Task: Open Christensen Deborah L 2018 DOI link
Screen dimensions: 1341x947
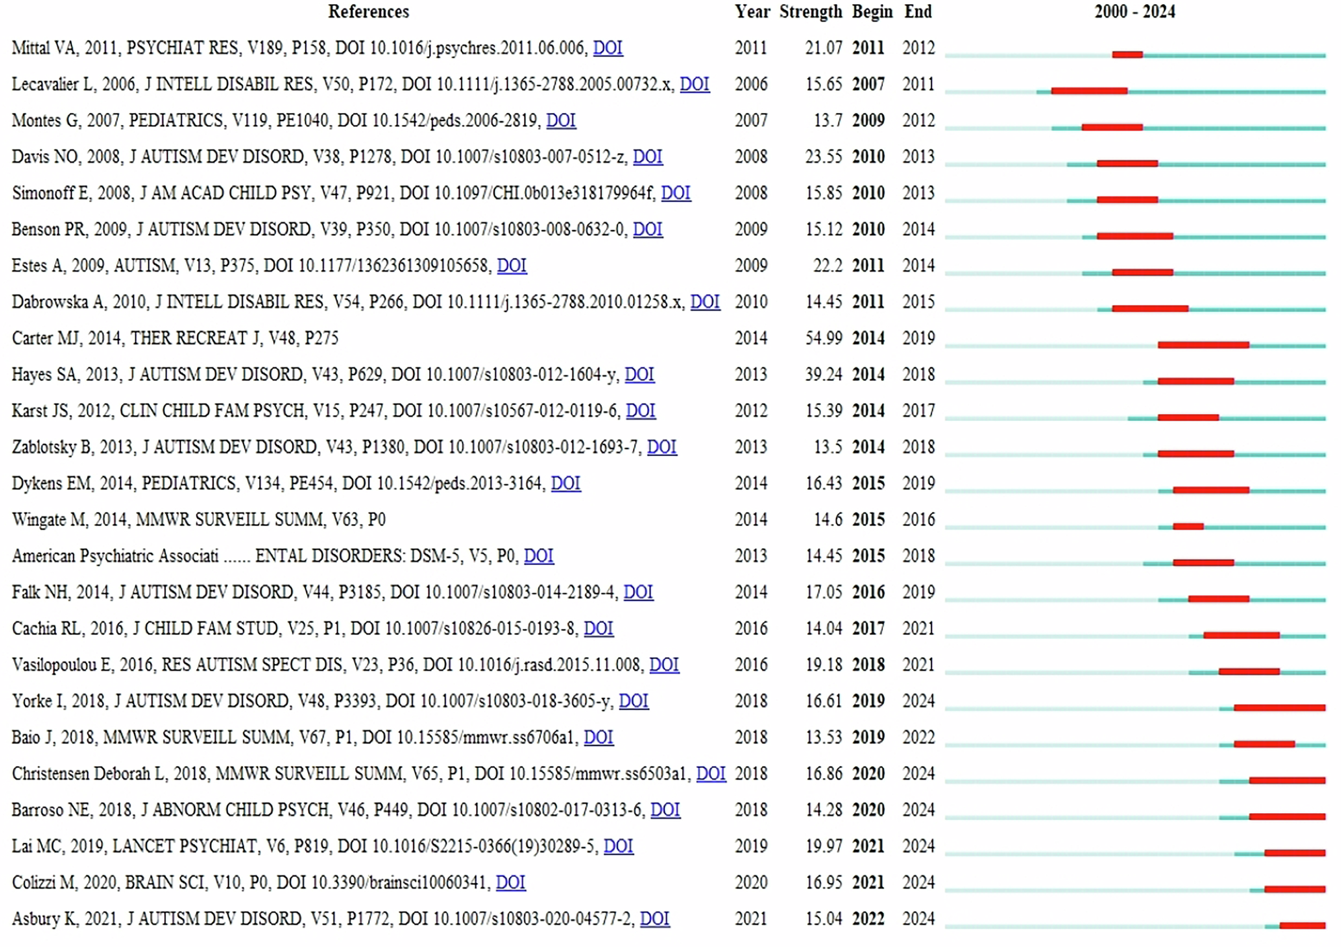Action: 710,773
